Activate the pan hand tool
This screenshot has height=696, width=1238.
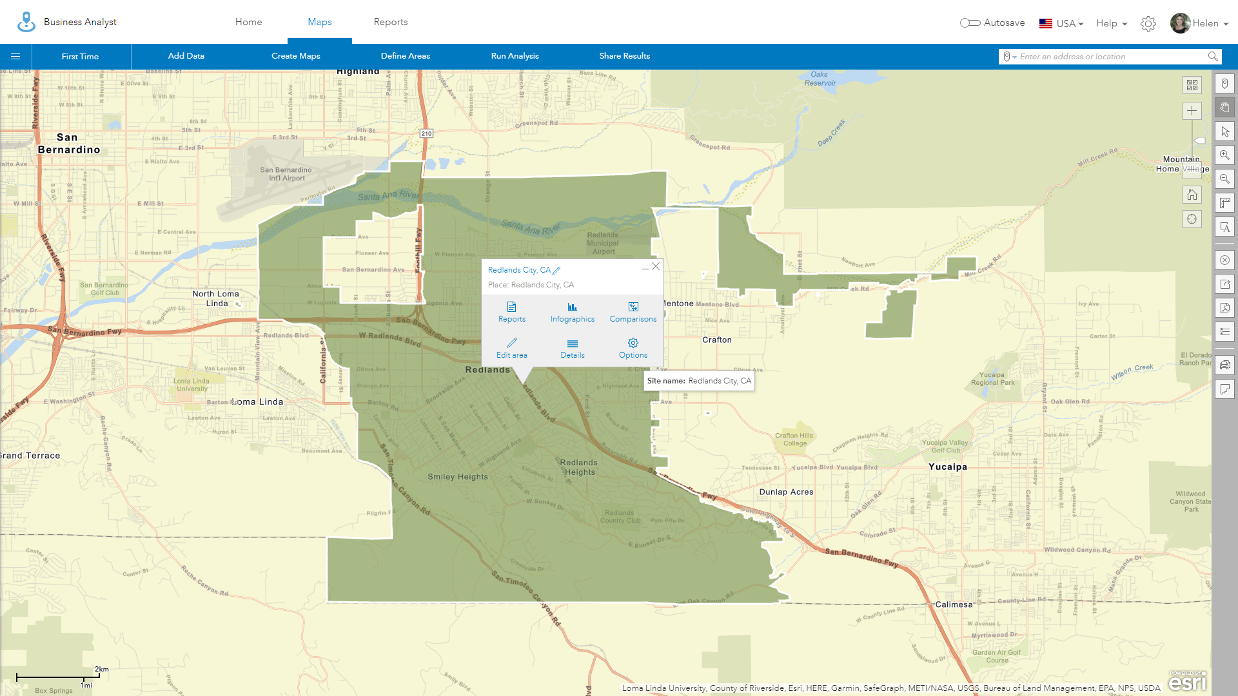click(x=1224, y=108)
